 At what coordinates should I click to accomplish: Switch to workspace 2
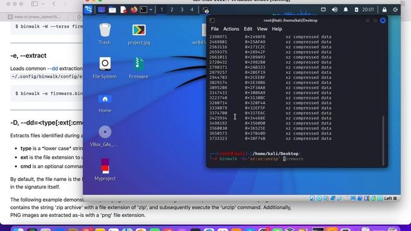pos(171,10)
